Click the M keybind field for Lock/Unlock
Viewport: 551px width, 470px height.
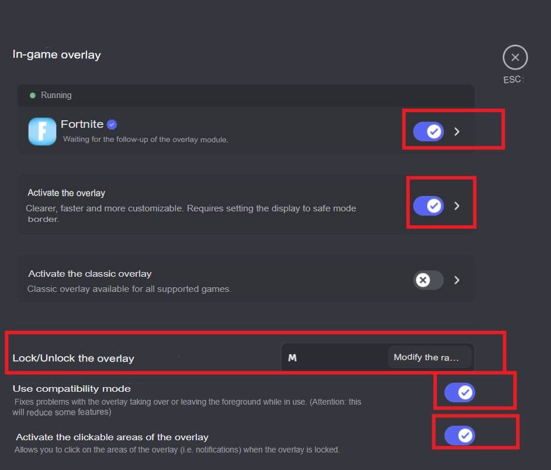tap(334, 357)
